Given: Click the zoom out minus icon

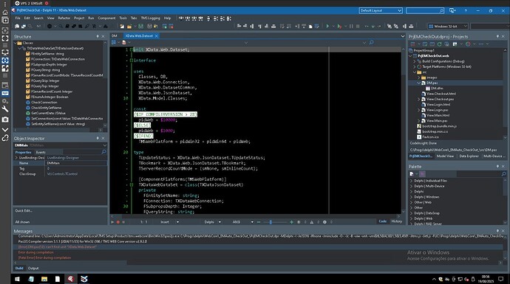Looking at the screenshot, I should (259, 222).
